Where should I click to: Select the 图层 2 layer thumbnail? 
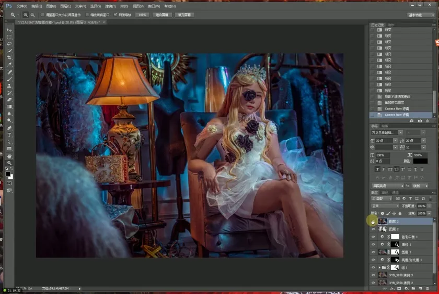(383, 229)
